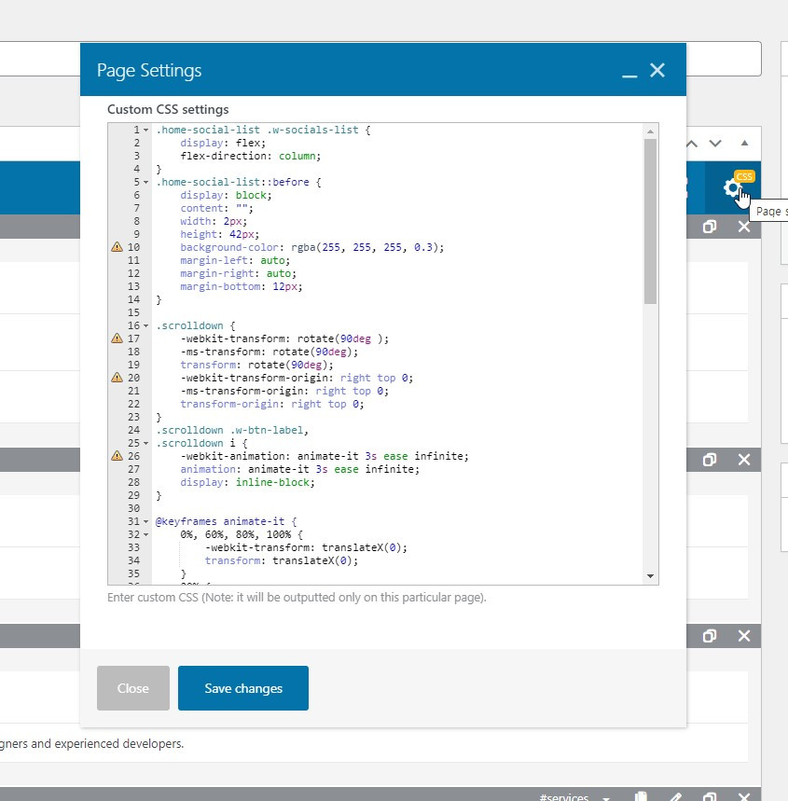Delete the gray row above the Close button
Viewport: 788px width, 801px height.
[x=744, y=636]
